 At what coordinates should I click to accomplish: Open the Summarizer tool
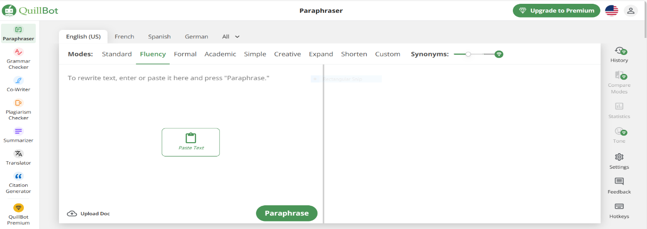(x=19, y=135)
